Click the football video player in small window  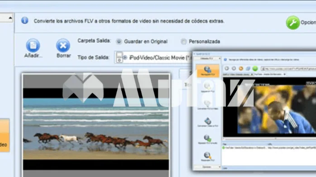(269, 107)
